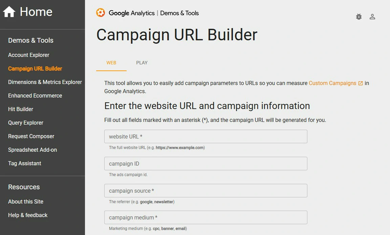Screen dimensions: 390x235
Task: Go to Dimensions & Metrics Explorer
Action: [45, 82]
